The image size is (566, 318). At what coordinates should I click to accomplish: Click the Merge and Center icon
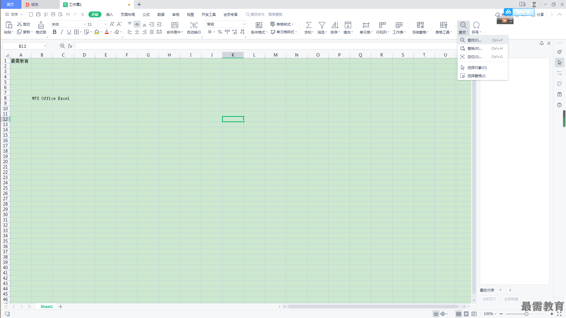[x=175, y=25]
